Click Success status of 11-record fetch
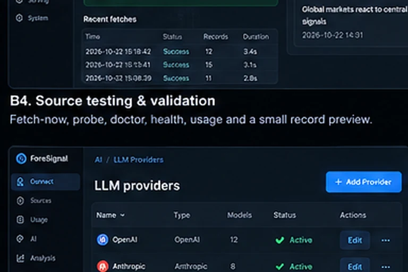The width and height of the screenshot is (408, 272). click(176, 78)
